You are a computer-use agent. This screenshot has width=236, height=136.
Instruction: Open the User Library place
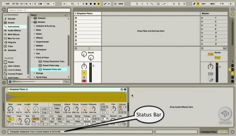tap(14, 66)
